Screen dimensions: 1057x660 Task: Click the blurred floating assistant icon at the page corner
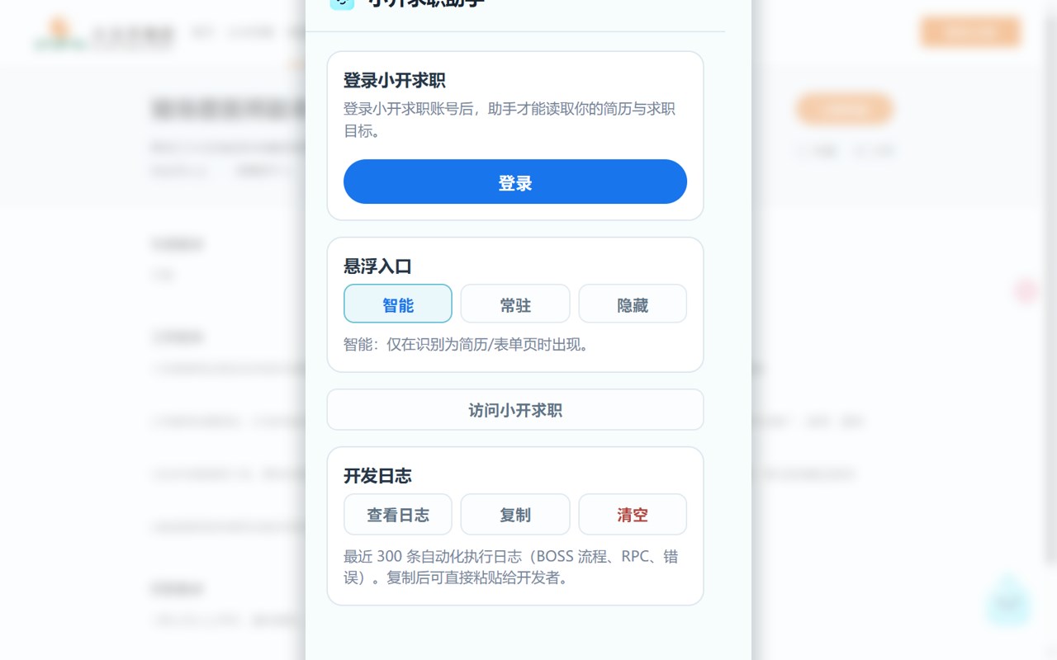(1008, 601)
